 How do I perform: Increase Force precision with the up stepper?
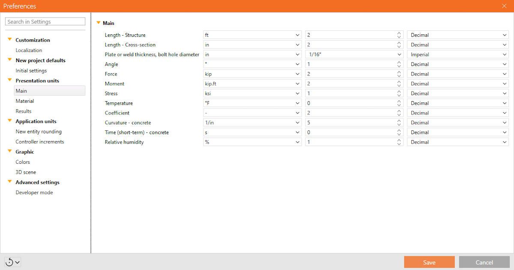[399, 72]
